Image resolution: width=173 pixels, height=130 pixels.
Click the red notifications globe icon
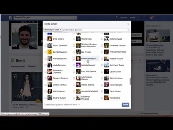(152, 18)
